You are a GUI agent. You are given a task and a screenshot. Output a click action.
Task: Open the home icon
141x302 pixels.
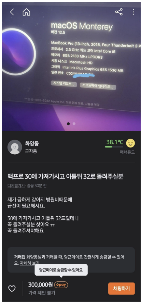tap(26, 12)
